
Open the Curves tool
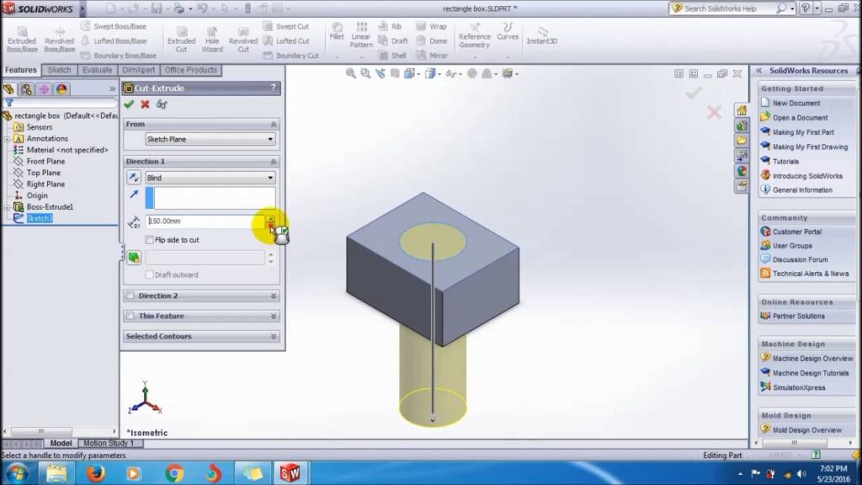coord(508,32)
